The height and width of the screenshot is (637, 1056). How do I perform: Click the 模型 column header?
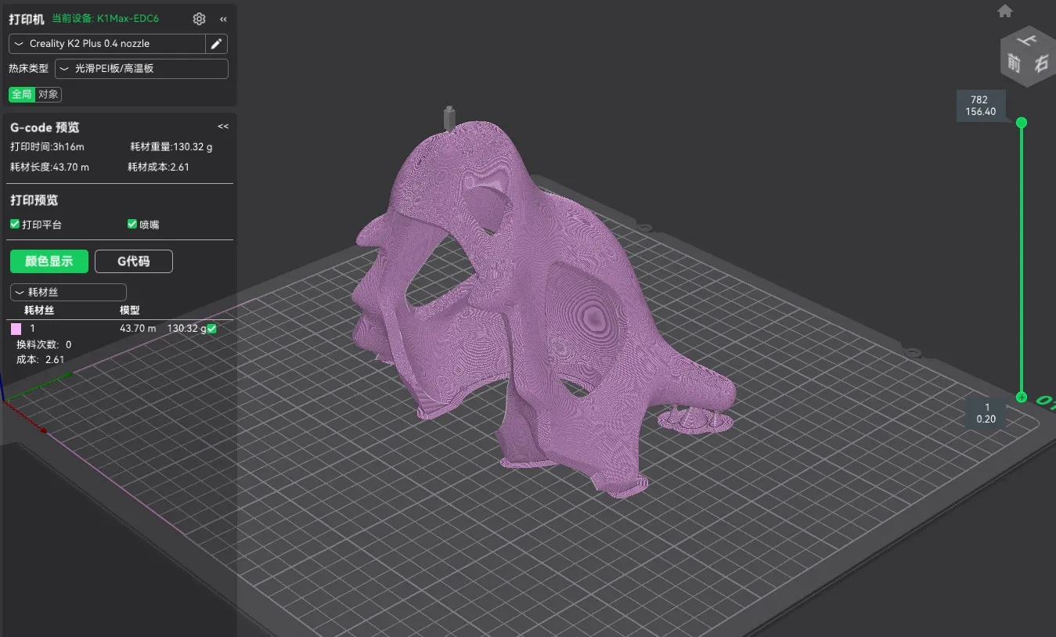129,311
